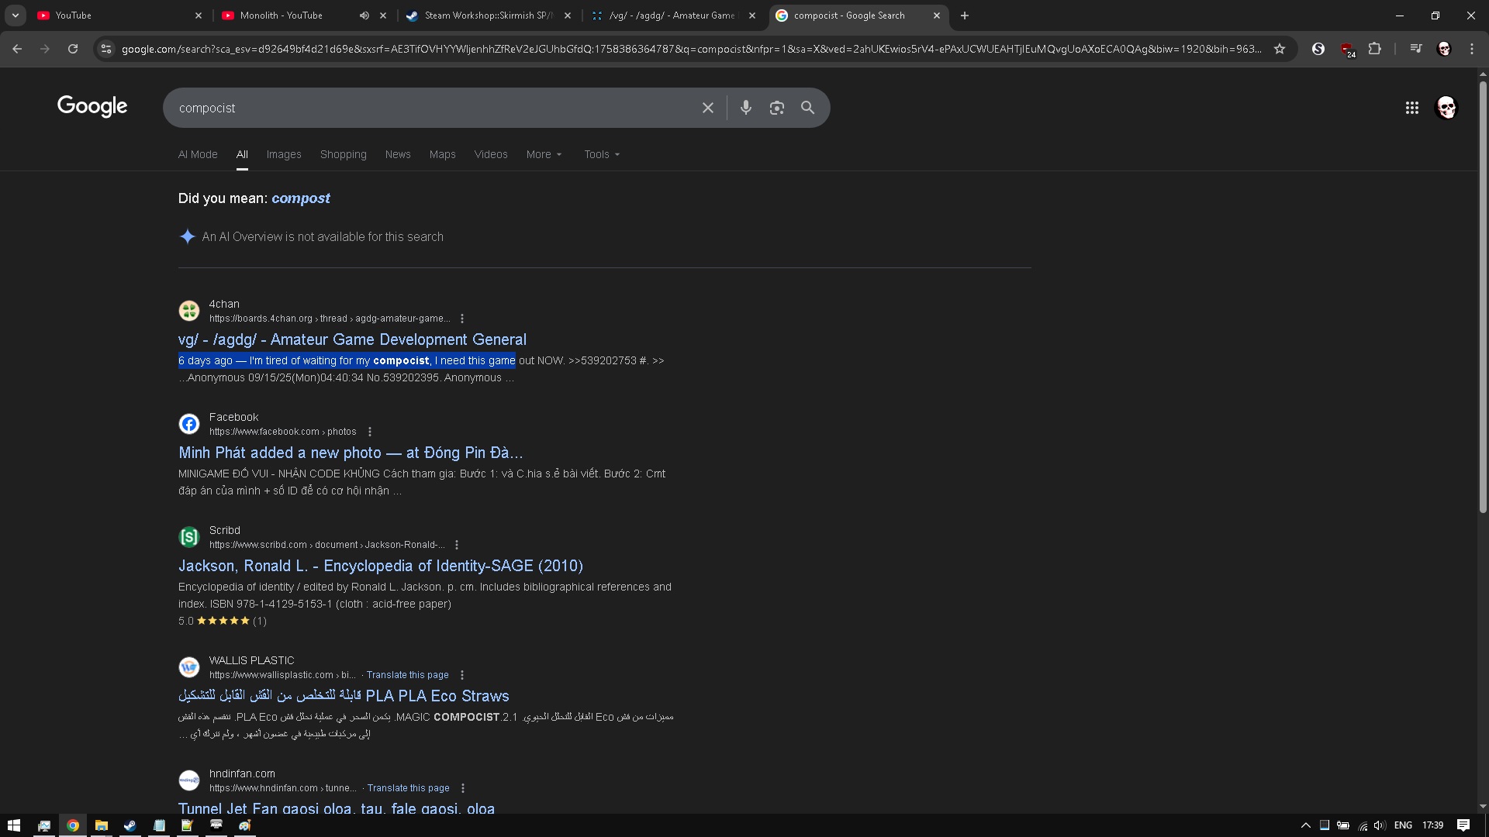Open Steam from the Windows taskbar
This screenshot has width=1489, height=837.
tap(130, 825)
